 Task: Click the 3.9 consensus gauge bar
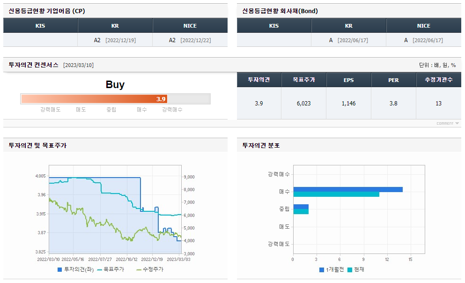(x=94, y=99)
